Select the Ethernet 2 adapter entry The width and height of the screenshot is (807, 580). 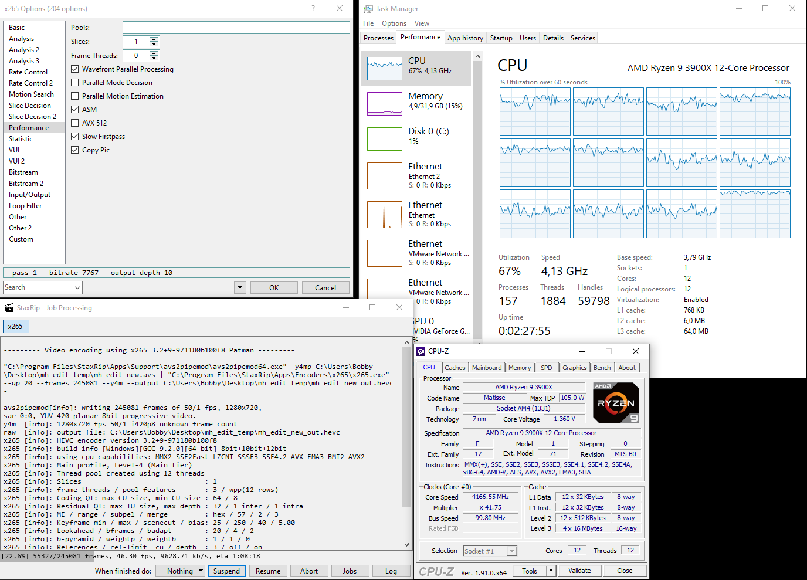416,175
